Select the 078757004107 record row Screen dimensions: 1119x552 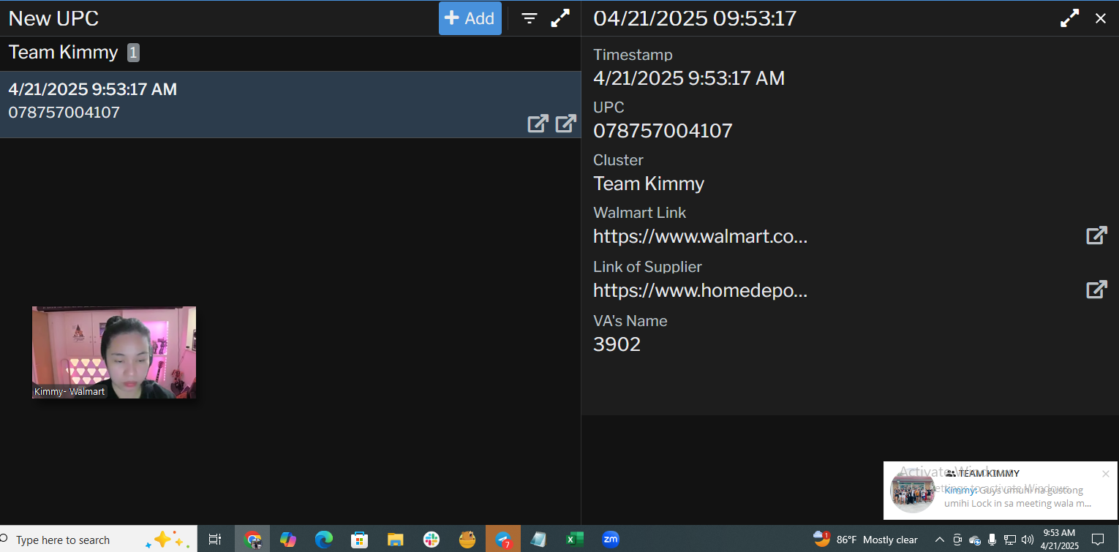point(290,104)
